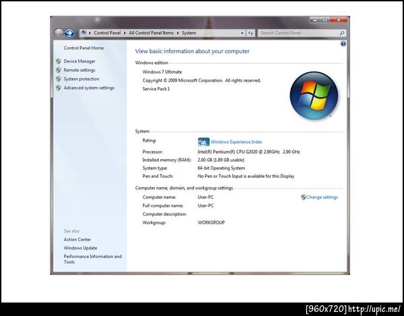Click the Windows logo orb image

pyautogui.click(x=314, y=96)
